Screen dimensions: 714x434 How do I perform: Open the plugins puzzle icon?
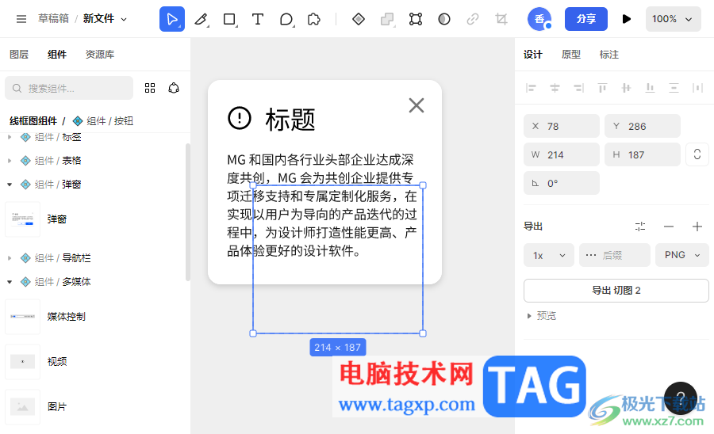click(x=313, y=19)
